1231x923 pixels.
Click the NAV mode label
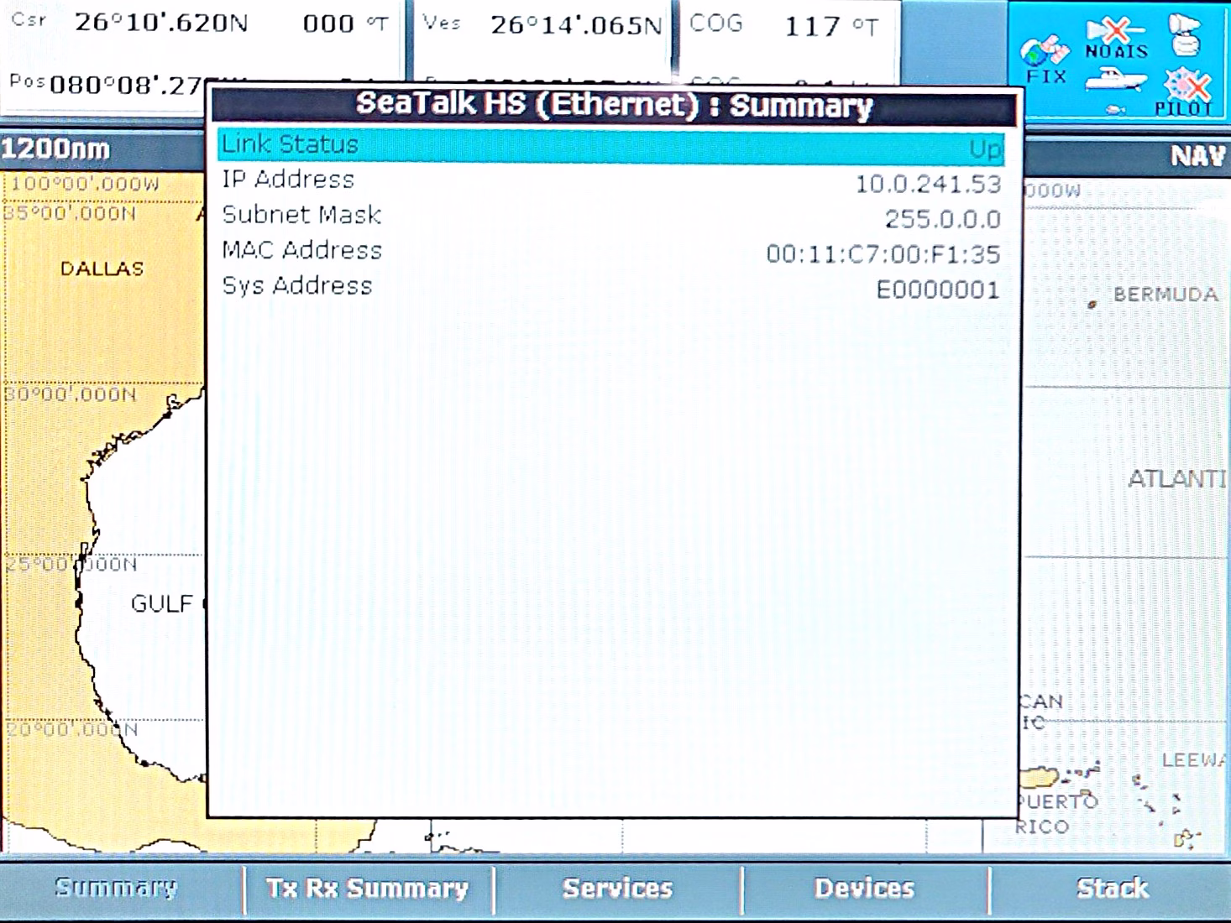point(1197,156)
